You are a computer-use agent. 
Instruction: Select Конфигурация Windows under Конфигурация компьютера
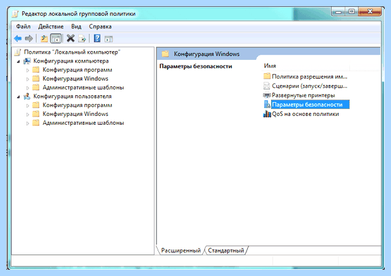[x=75, y=79]
